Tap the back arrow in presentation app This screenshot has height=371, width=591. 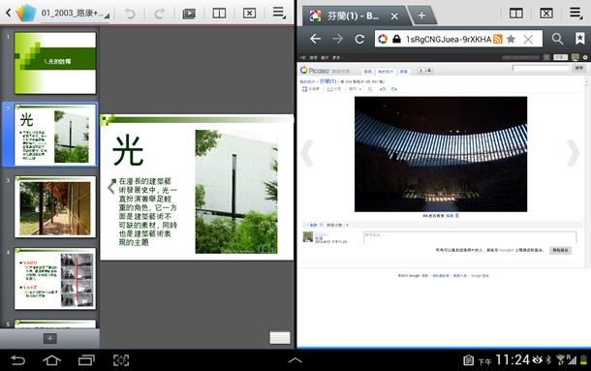coord(8,13)
